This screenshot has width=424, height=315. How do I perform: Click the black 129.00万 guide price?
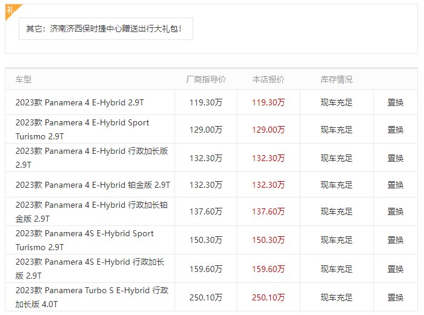pos(206,130)
